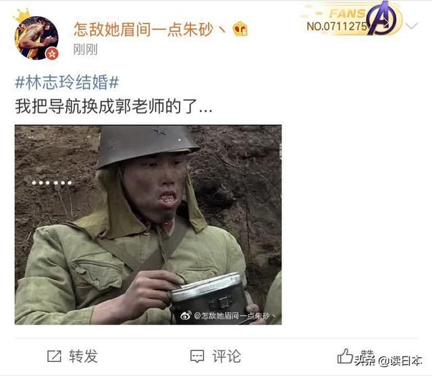432x376 pixels.
Task: Click watermark @怎敌她眉间一点朱砂 in image
Action: (235, 316)
